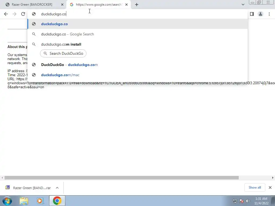Open Windows Explorer from taskbar

[24, 201]
